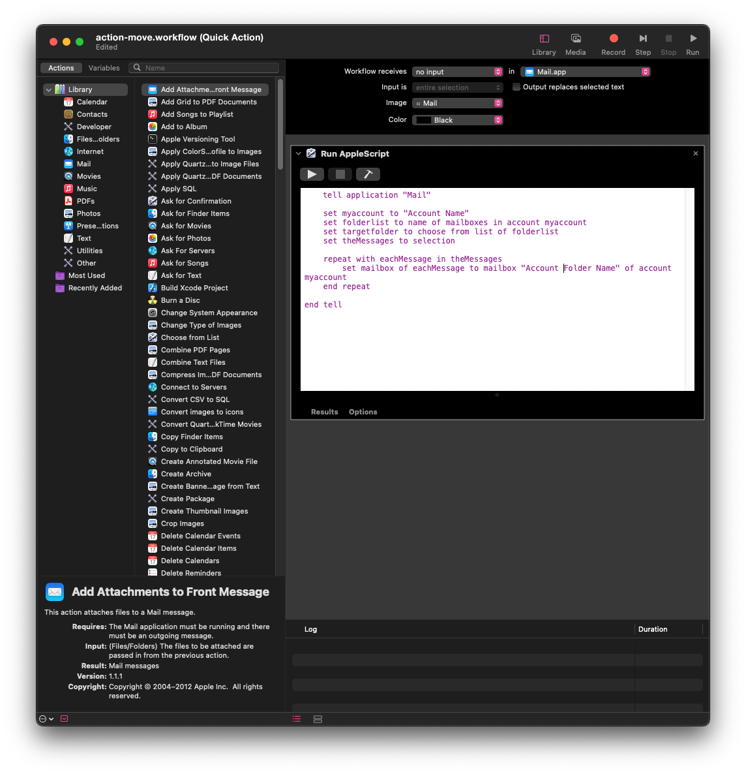Select the Calendar library category
Screen dimensions: 746x774
pos(85,102)
